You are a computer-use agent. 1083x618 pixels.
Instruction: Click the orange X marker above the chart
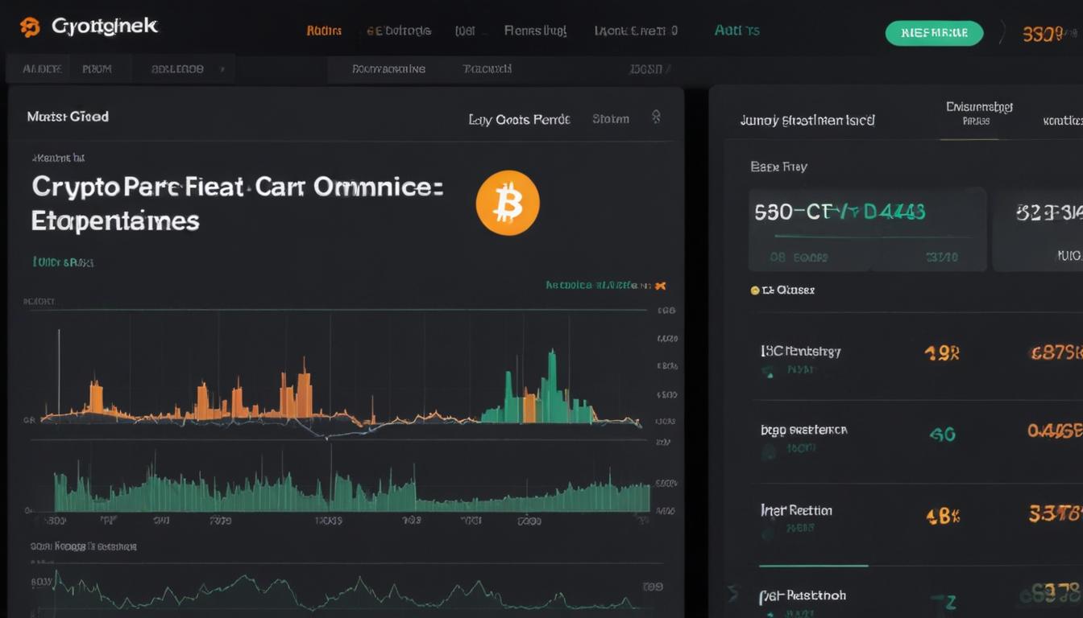tap(659, 285)
